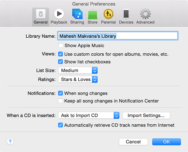Viewport: 188px width, 152px height.
Task: Disable When song changes notification
Action: 61,93
